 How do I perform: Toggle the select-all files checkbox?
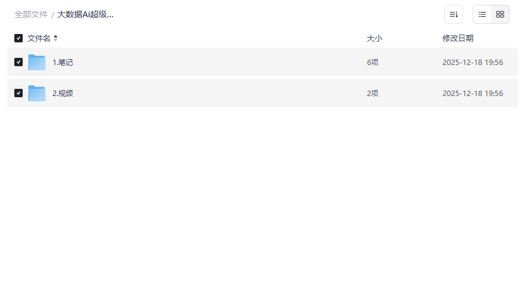point(19,38)
